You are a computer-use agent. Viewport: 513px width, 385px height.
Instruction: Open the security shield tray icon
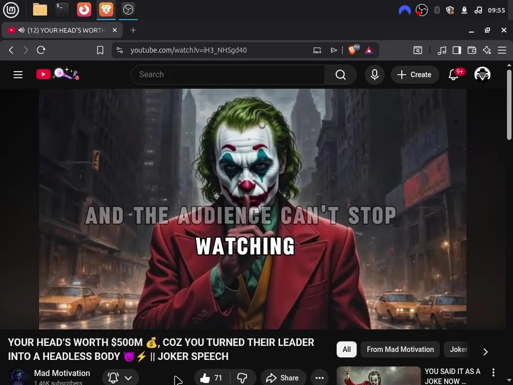[450, 10]
